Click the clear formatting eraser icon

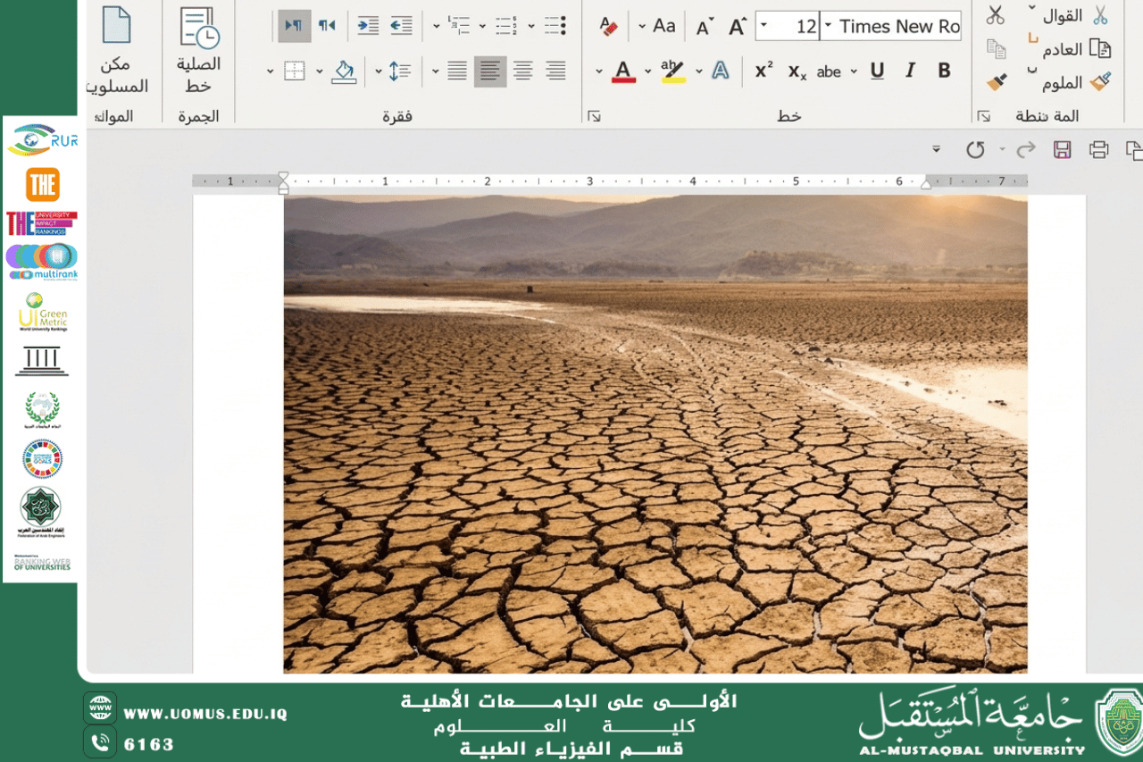point(609,26)
